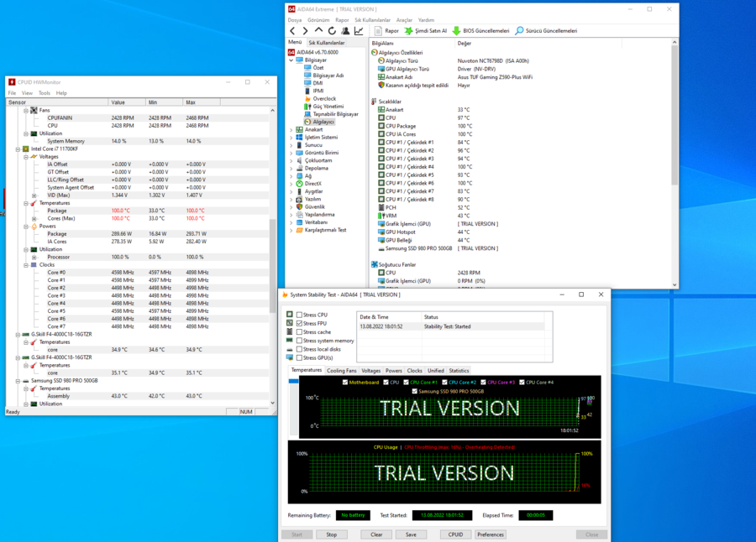756x542 pixels.
Task: Click the refresh icon in AIDA64 toolbar
Action: coord(332,31)
